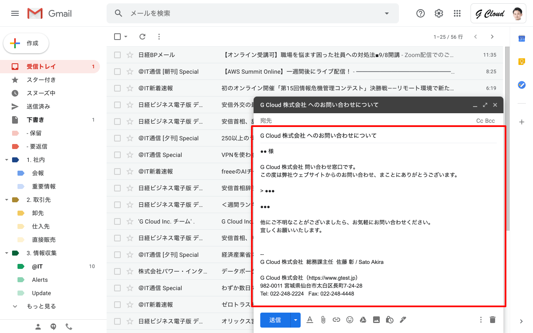Open Google Keep side panel
This screenshot has height=333, width=533.
[521, 62]
